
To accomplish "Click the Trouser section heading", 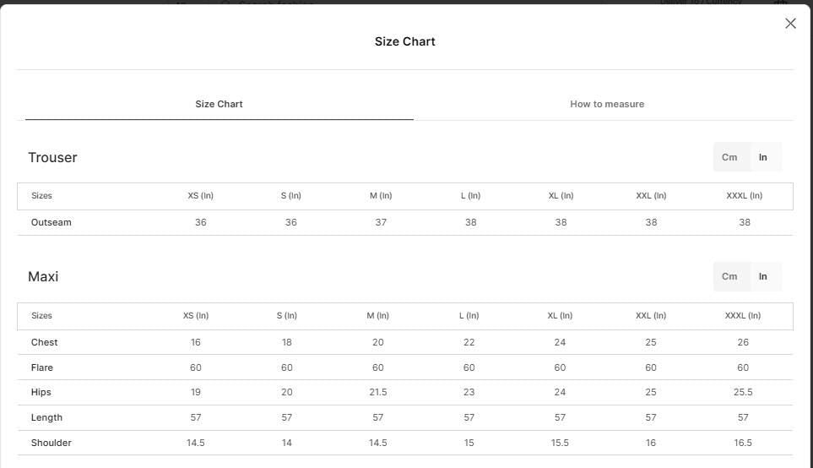I will click(x=52, y=158).
